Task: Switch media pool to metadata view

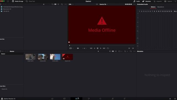Action: pos(110,51)
